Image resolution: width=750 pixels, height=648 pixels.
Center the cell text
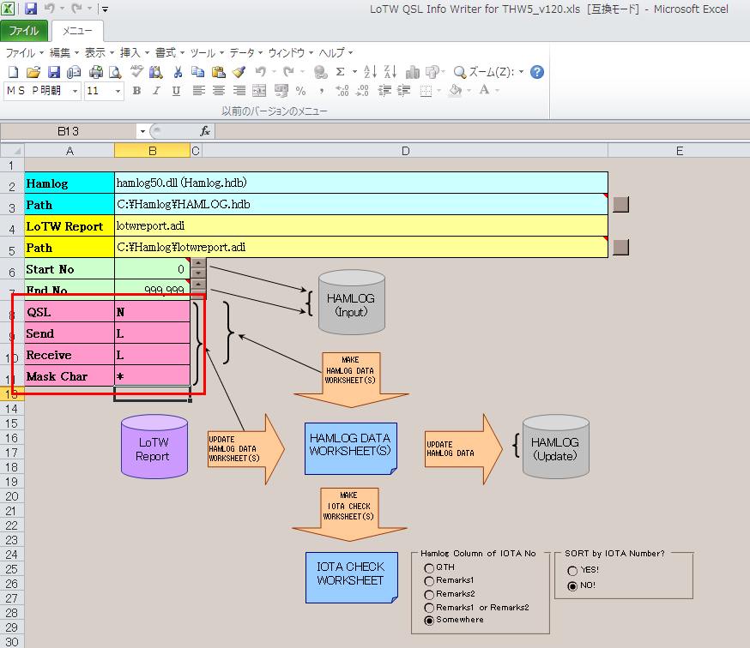[x=219, y=90]
